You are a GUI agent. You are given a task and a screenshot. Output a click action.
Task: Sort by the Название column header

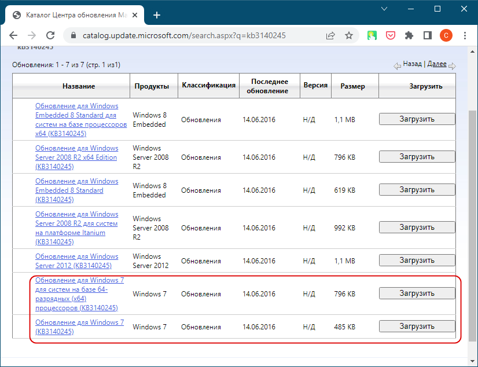click(x=79, y=86)
